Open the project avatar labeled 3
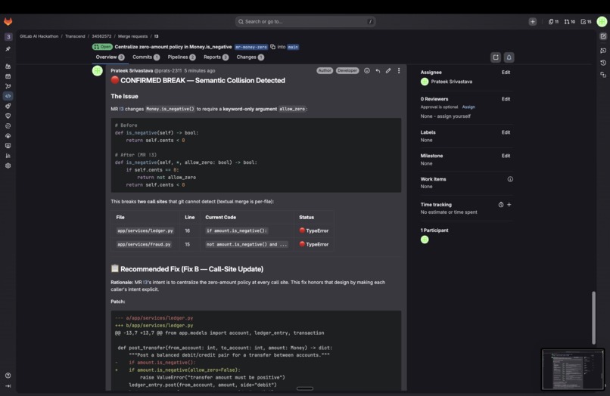610x396 pixels. [x=8, y=36]
